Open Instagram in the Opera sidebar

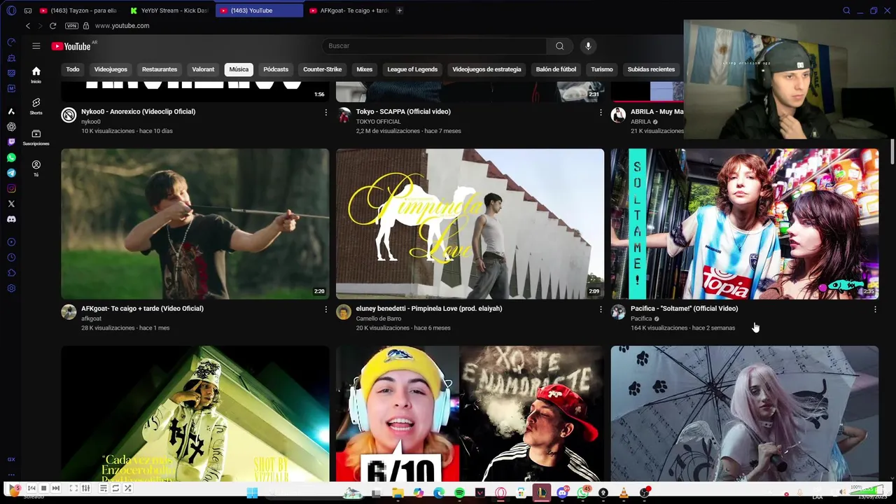point(11,188)
